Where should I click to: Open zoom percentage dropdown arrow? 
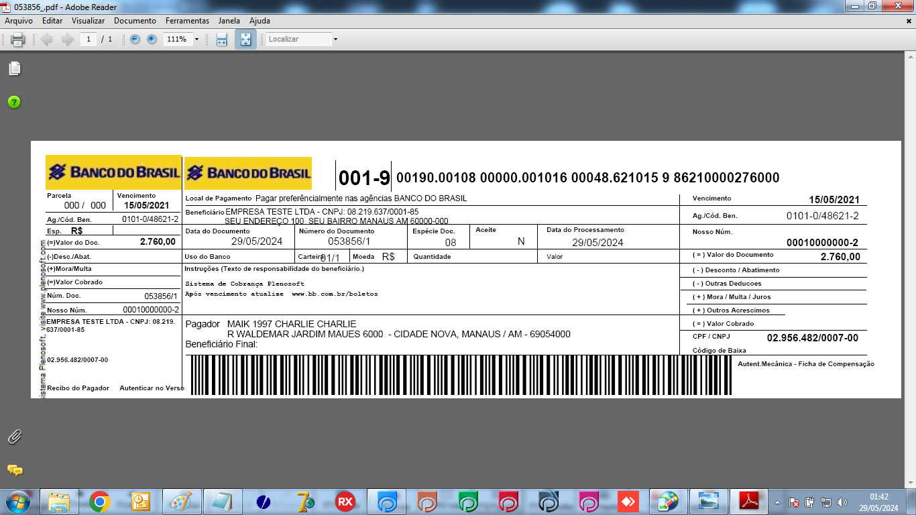coord(196,40)
